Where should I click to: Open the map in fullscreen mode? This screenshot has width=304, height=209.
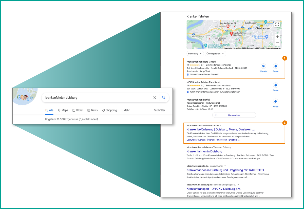pos(277,24)
